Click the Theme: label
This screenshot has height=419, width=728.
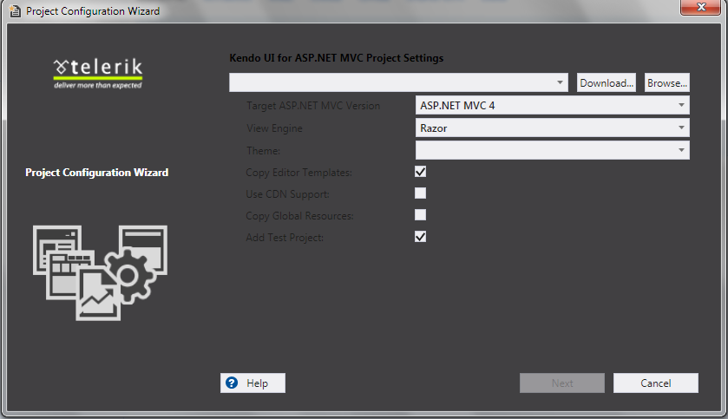263,151
